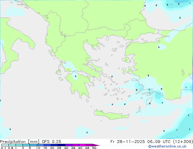The height and width of the screenshot is (149, 193).
Task: Select the '10' legend scale label
Action: tap(38, 148)
